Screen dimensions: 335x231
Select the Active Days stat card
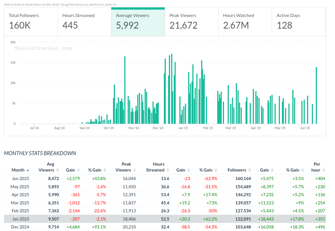coord(299,22)
